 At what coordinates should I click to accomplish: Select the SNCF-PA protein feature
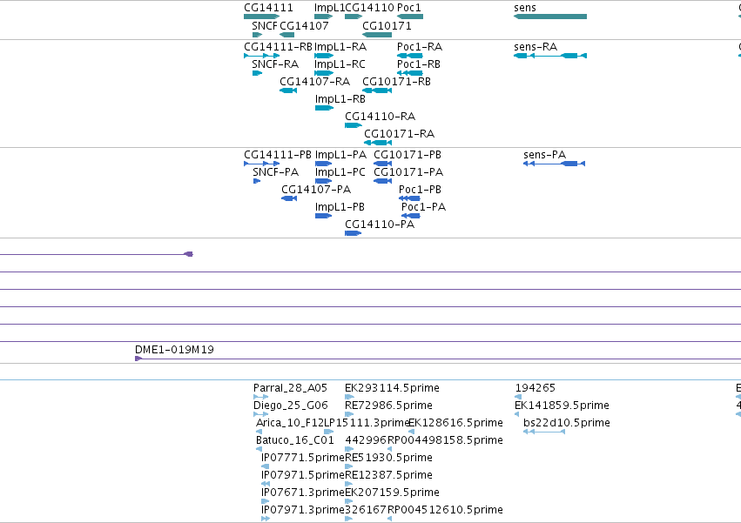[x=257, y=181]
